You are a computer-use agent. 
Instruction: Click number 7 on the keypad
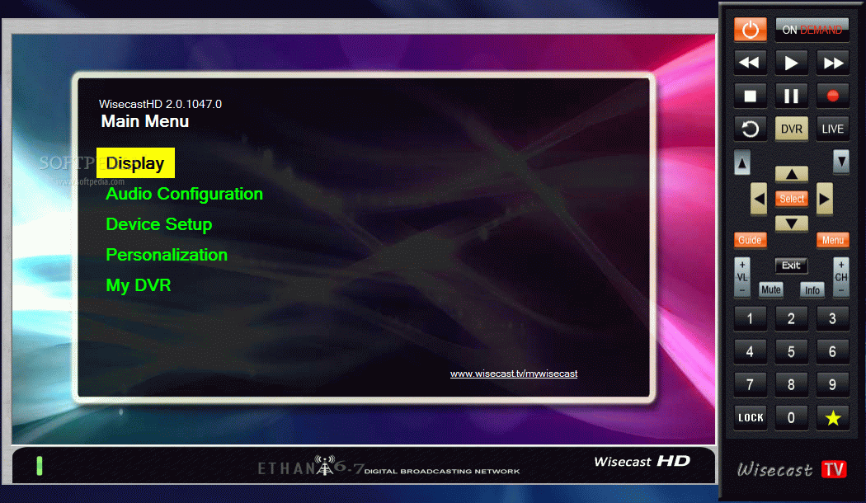pyautogui.click(x=750, y=385)
